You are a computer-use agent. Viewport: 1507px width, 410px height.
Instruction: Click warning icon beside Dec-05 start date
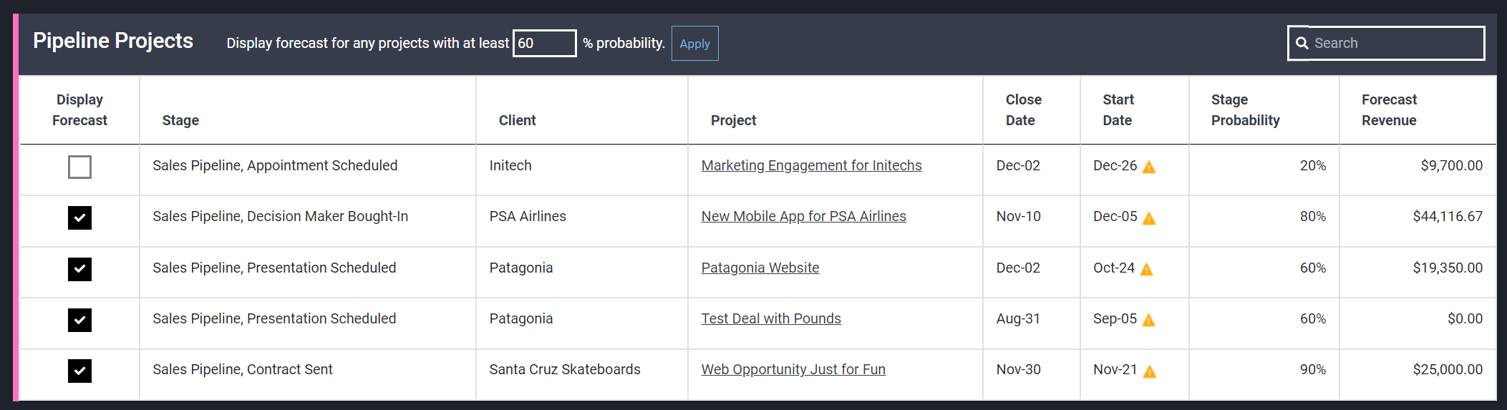[1149, 218]
